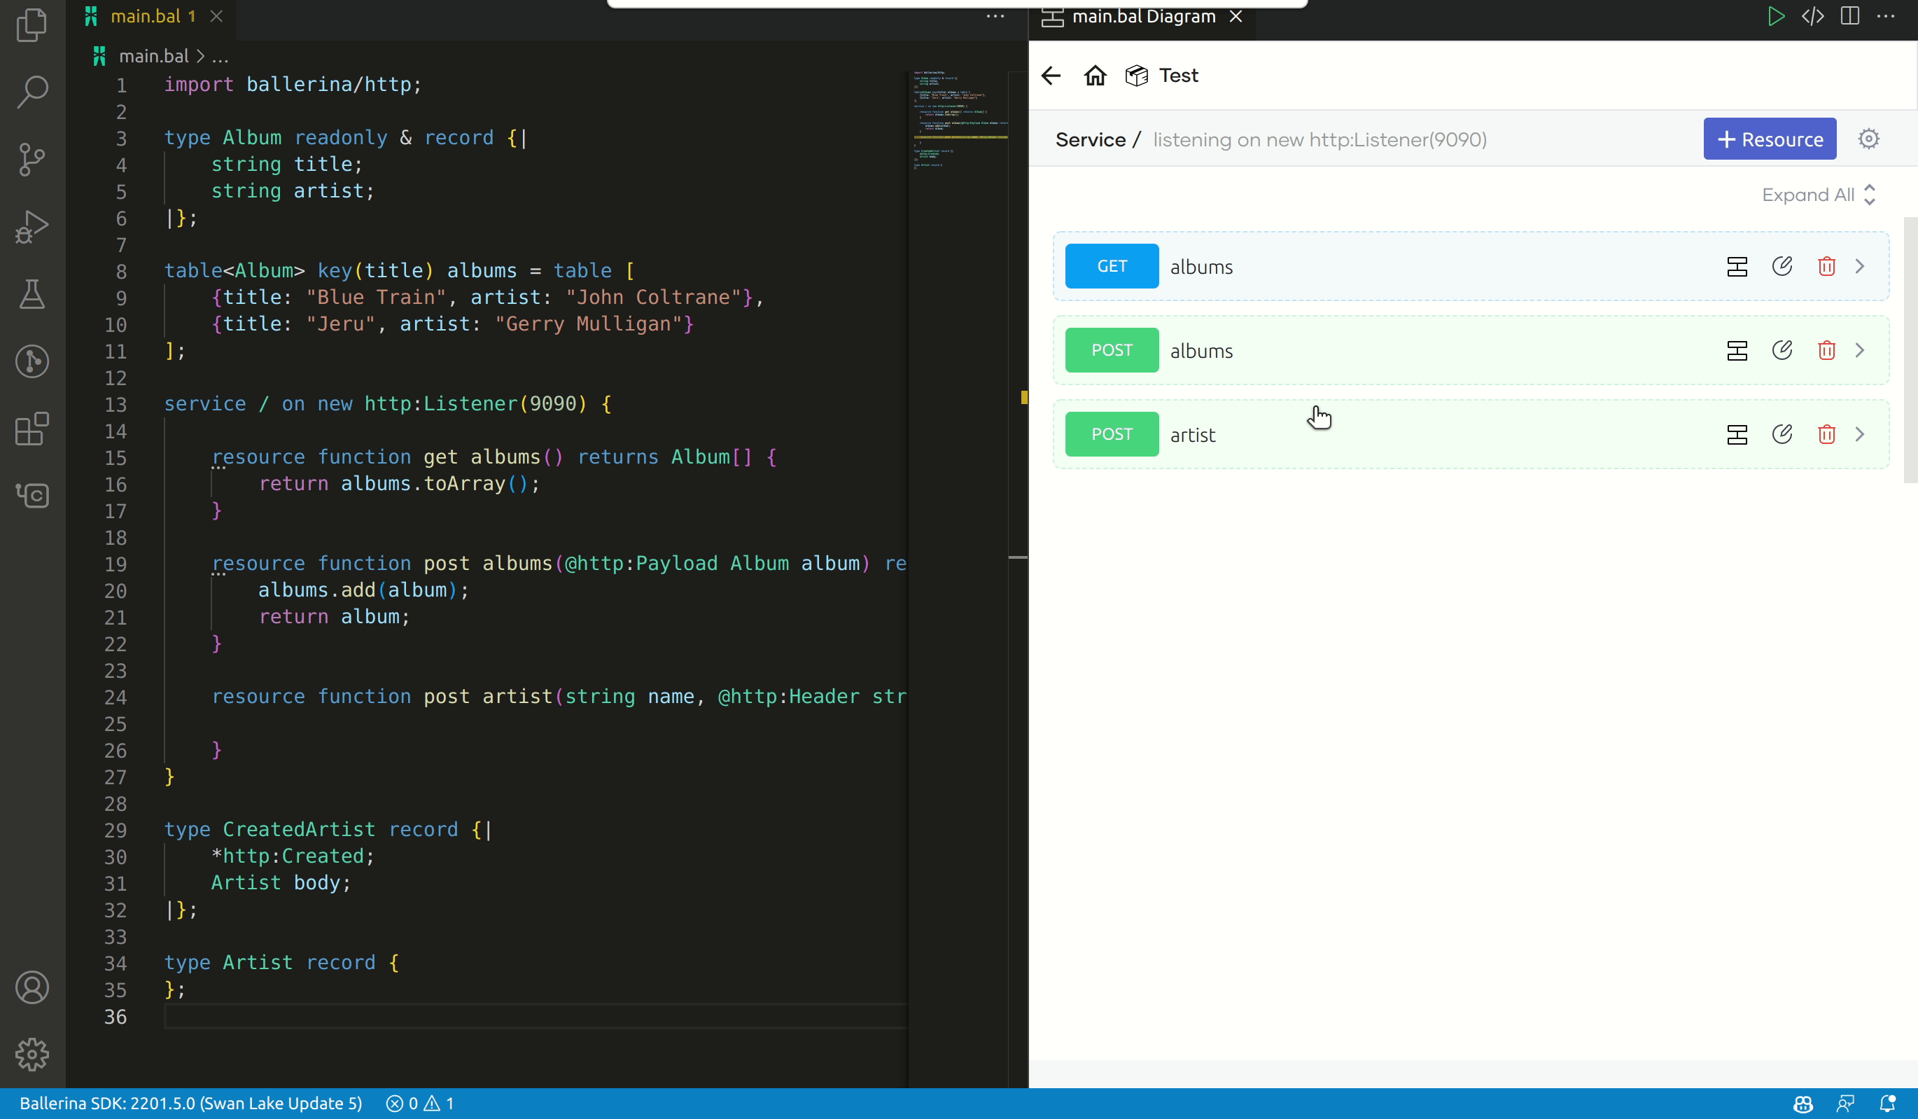Click line number 13 in the gutter
Screen dimensions: 1918x1119
(x=115, y=404)
